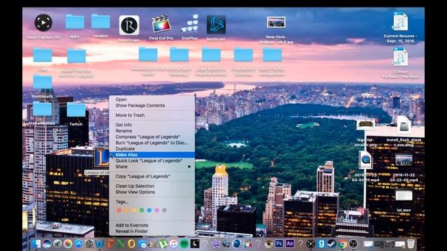Select the Twitch folder on the desktop

[x=76, y=110]
